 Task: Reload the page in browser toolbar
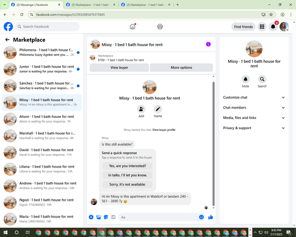coord(22,14)
